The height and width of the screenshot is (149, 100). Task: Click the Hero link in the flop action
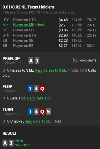[x=31, y=98]
